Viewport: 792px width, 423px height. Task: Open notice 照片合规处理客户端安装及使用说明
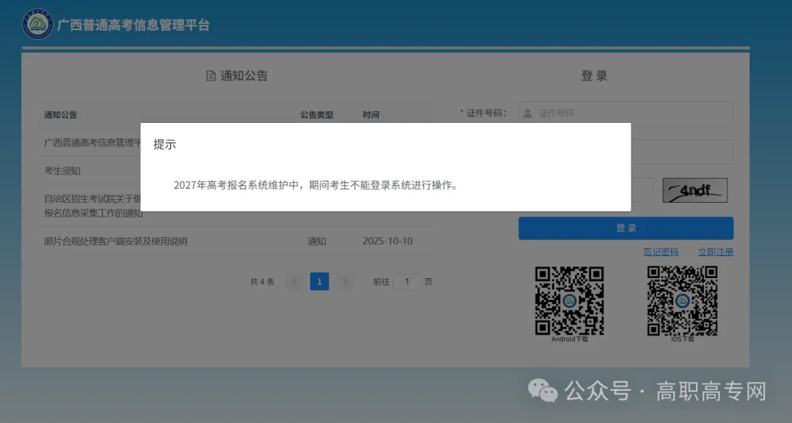tap(116, 242)
